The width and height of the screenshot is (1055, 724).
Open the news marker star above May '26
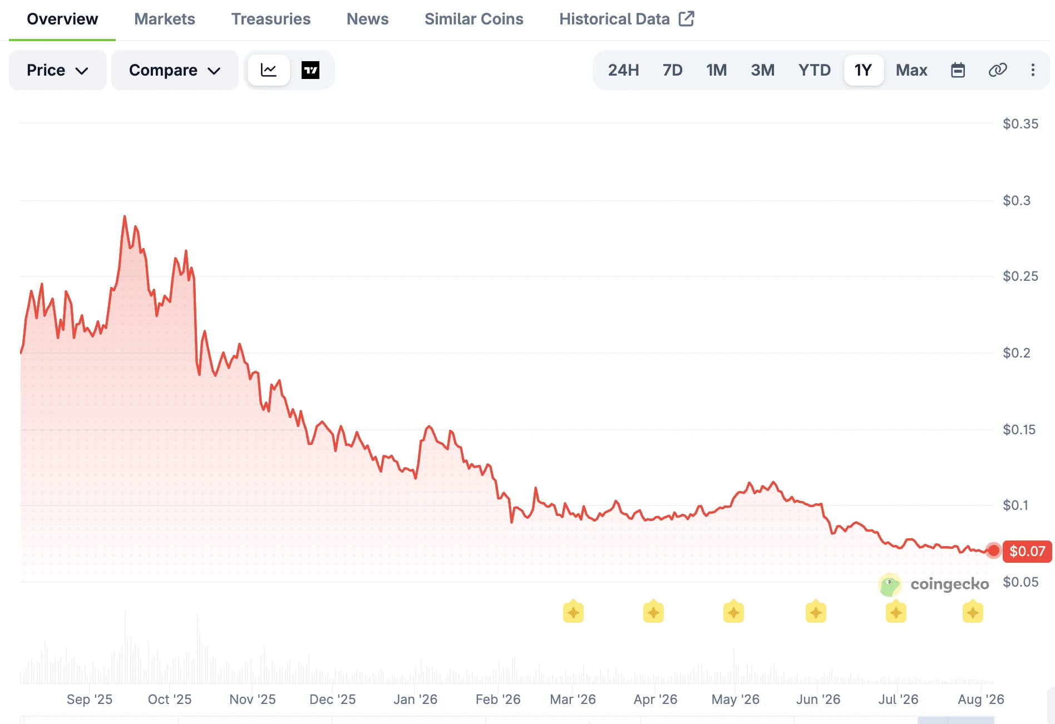(x=733, y=612)
